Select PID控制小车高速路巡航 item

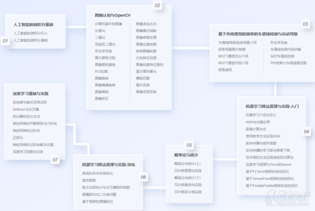point(288,63)
